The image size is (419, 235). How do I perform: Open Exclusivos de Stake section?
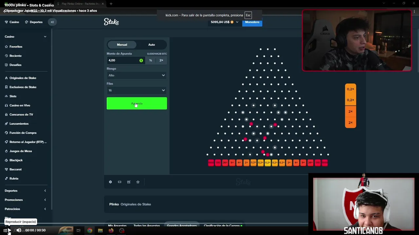[x=20, y=87]
